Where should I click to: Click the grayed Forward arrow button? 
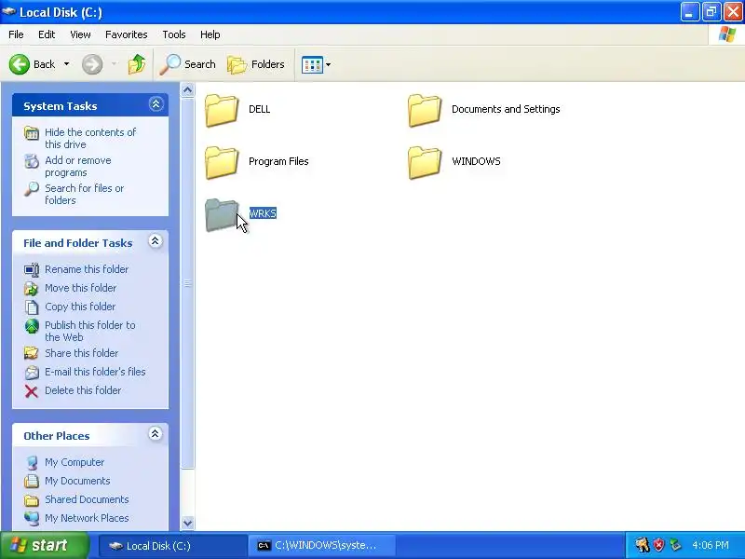point(92,64)
